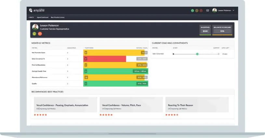This screenshot has width=265, height=138.
Task: Click the amplifAI logo
Action: click(37, 10)
